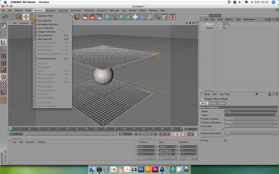
Task: Add a Spline object
Action: tap(114, 17)
